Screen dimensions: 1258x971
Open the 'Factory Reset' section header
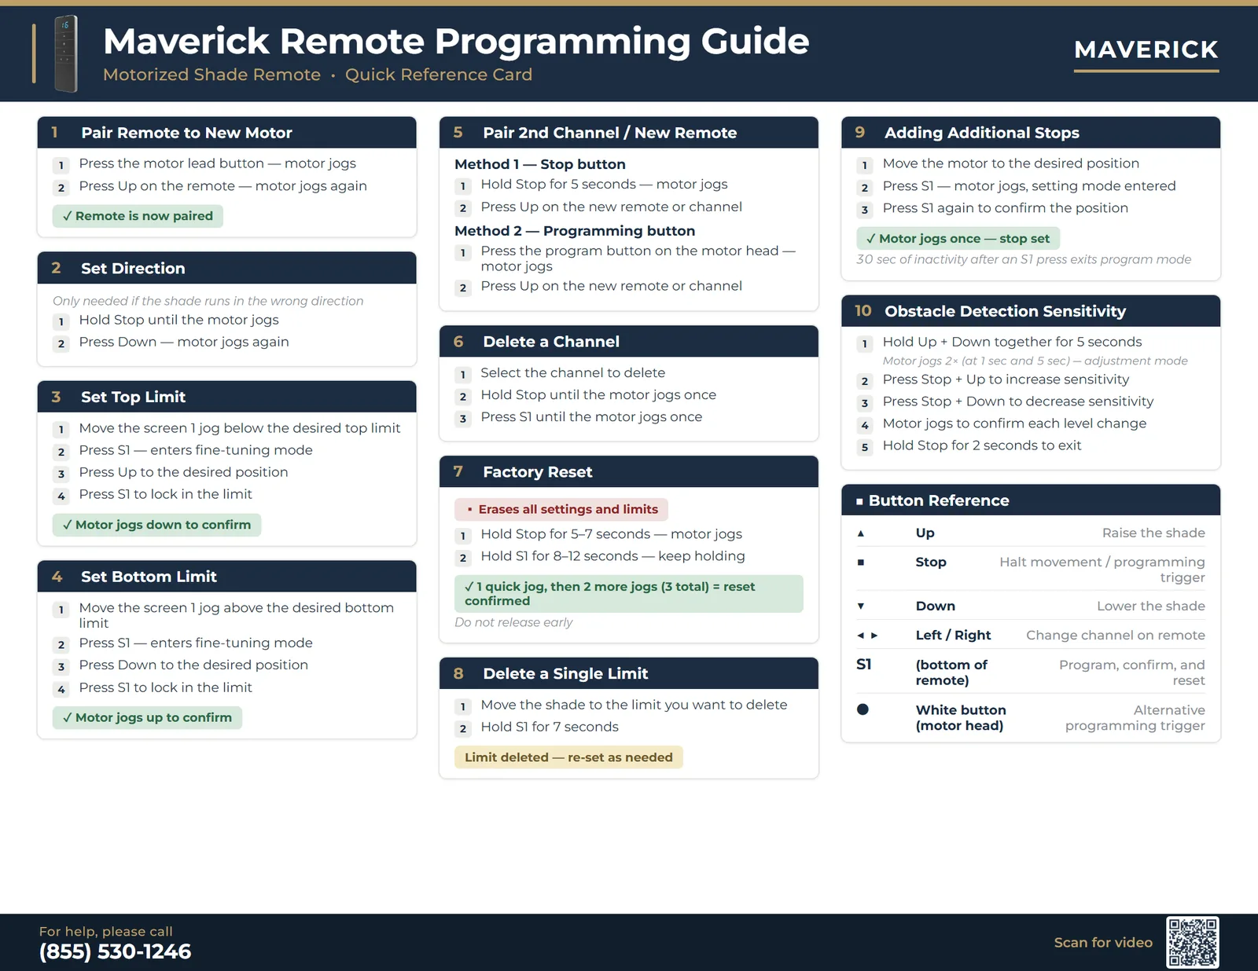(x=629, y=472)
